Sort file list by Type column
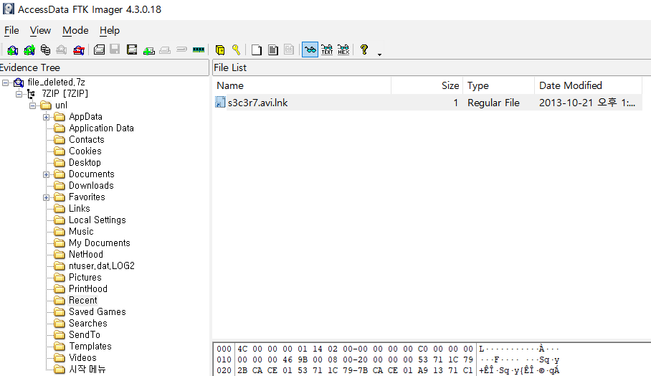The image size is (651, 376). [499, 85]
